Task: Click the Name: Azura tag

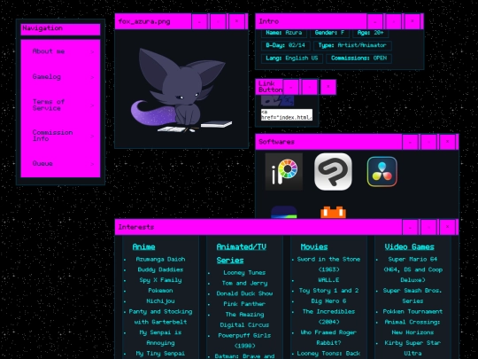Action: pos(284,33)
